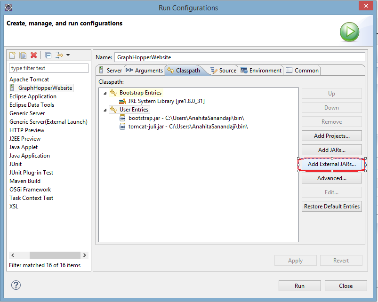Click the filter launch configurations icon
The width and height of the screenshot is (378, 302).
[x=59, y=56]
